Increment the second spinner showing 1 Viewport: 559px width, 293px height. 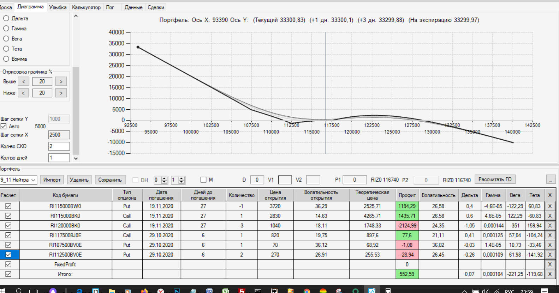coord(182,178)
